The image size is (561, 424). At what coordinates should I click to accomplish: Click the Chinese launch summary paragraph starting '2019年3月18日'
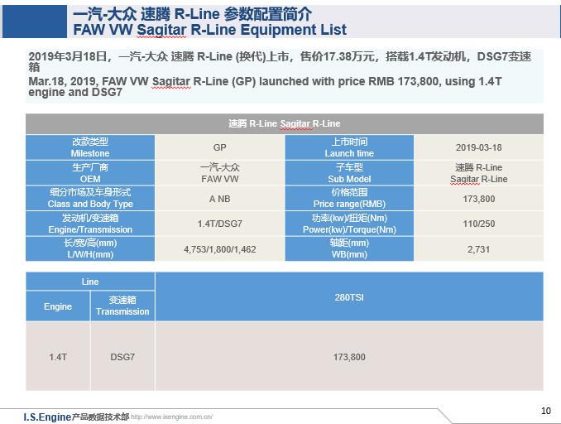280,61
